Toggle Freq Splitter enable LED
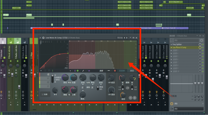This screenshot has height=115, width=208. point(203,44)
